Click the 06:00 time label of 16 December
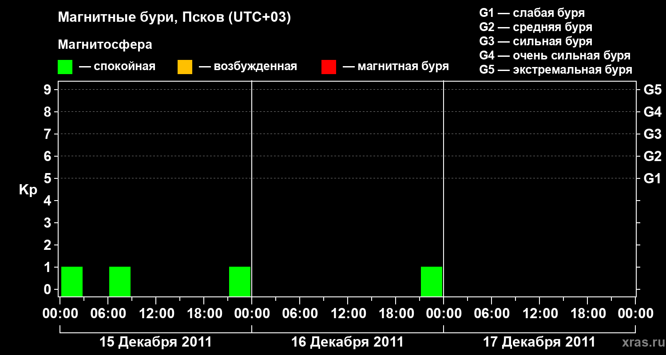The height and width of the screenshot is (355, 666). (300, 314)
